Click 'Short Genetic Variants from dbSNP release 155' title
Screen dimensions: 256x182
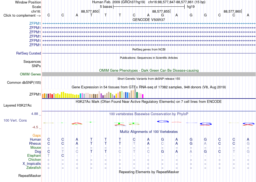(149, 79)
